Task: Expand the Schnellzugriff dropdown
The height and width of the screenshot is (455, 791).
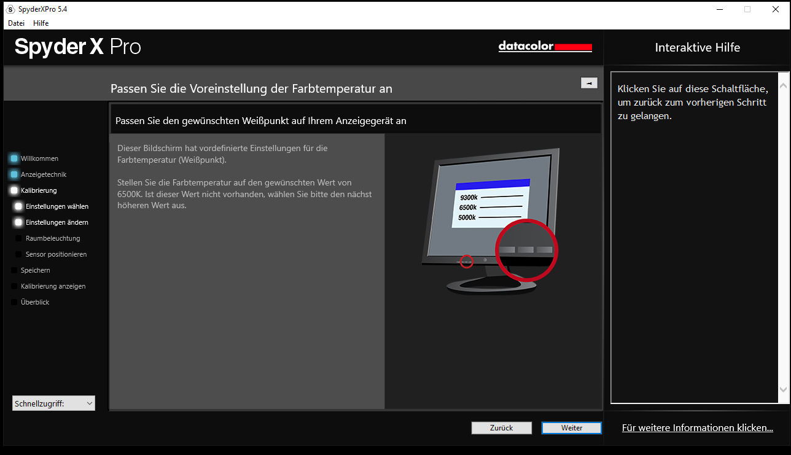Action: 53,403
